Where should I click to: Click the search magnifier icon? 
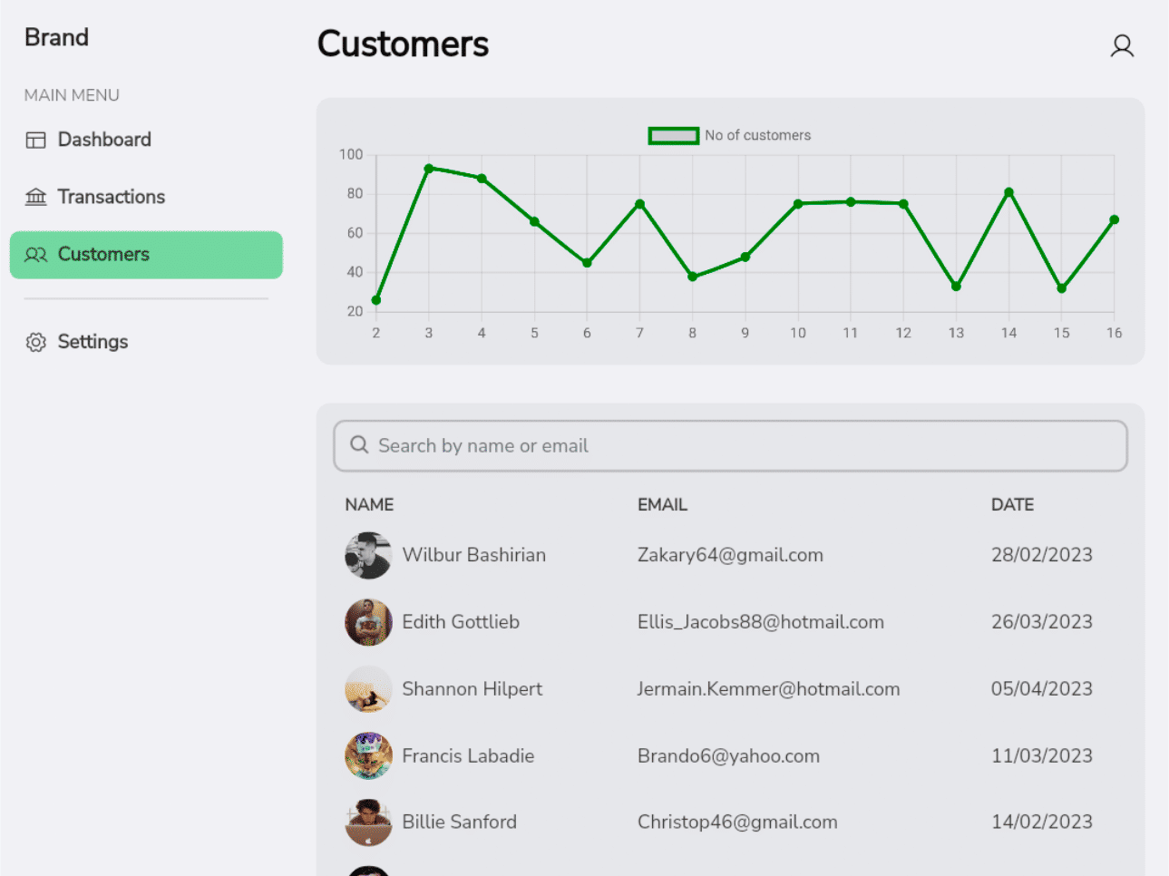359,445
